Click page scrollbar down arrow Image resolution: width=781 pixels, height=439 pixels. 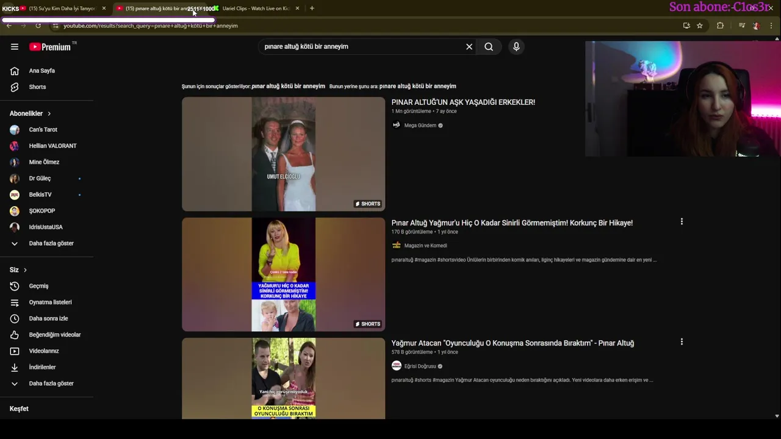pyautogui.click(x=777, y=416)
